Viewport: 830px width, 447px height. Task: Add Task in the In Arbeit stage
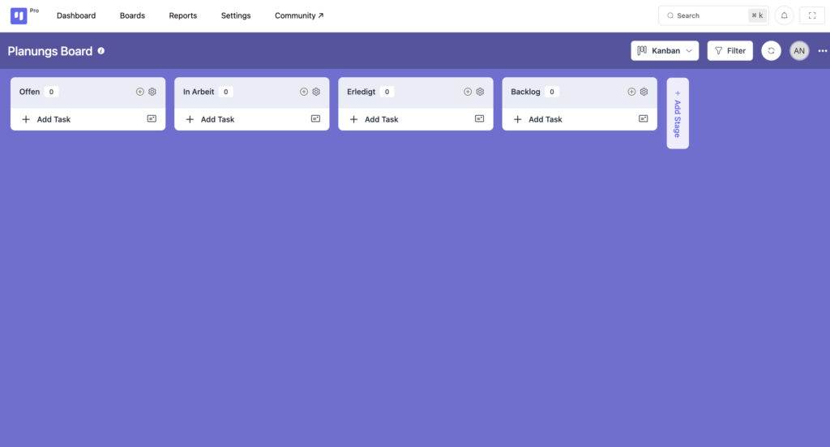[x=210, y=119]
